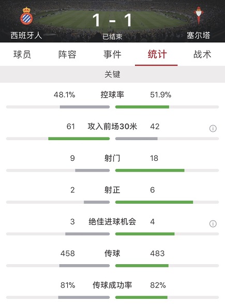Click the green 控球率 bar for Celta
Viewport: 225px width, 304px height.
click(142, 107)
